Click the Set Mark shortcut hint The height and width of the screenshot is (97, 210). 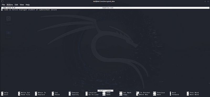(x=127, y=93)
